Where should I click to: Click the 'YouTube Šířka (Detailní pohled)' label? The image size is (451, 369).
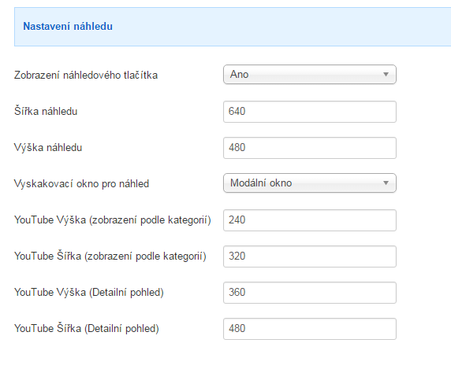coord(87,329)
